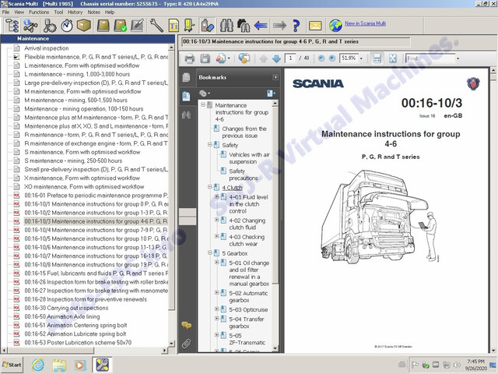This screenshot has width=498, height=374.
Task: Open the History menu
Action: [x=75, y=12]
